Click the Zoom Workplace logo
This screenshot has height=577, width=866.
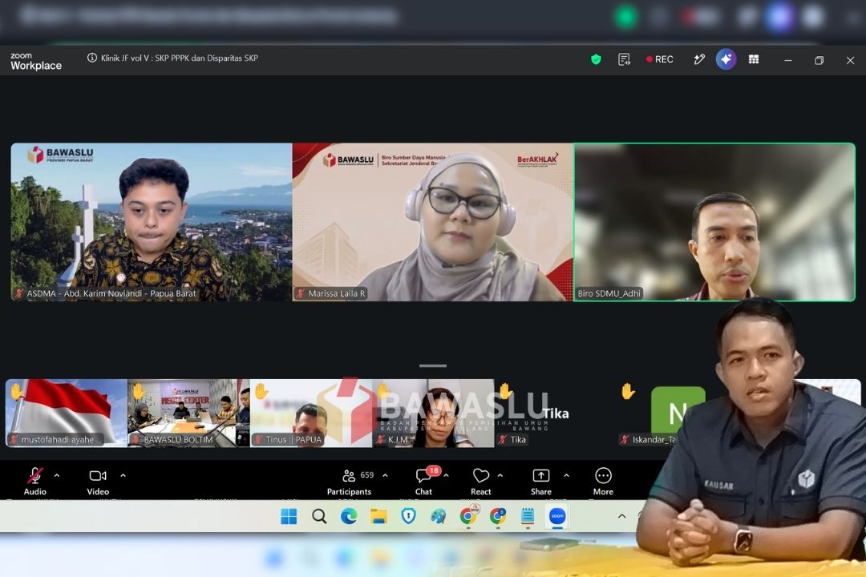[36, 61]
